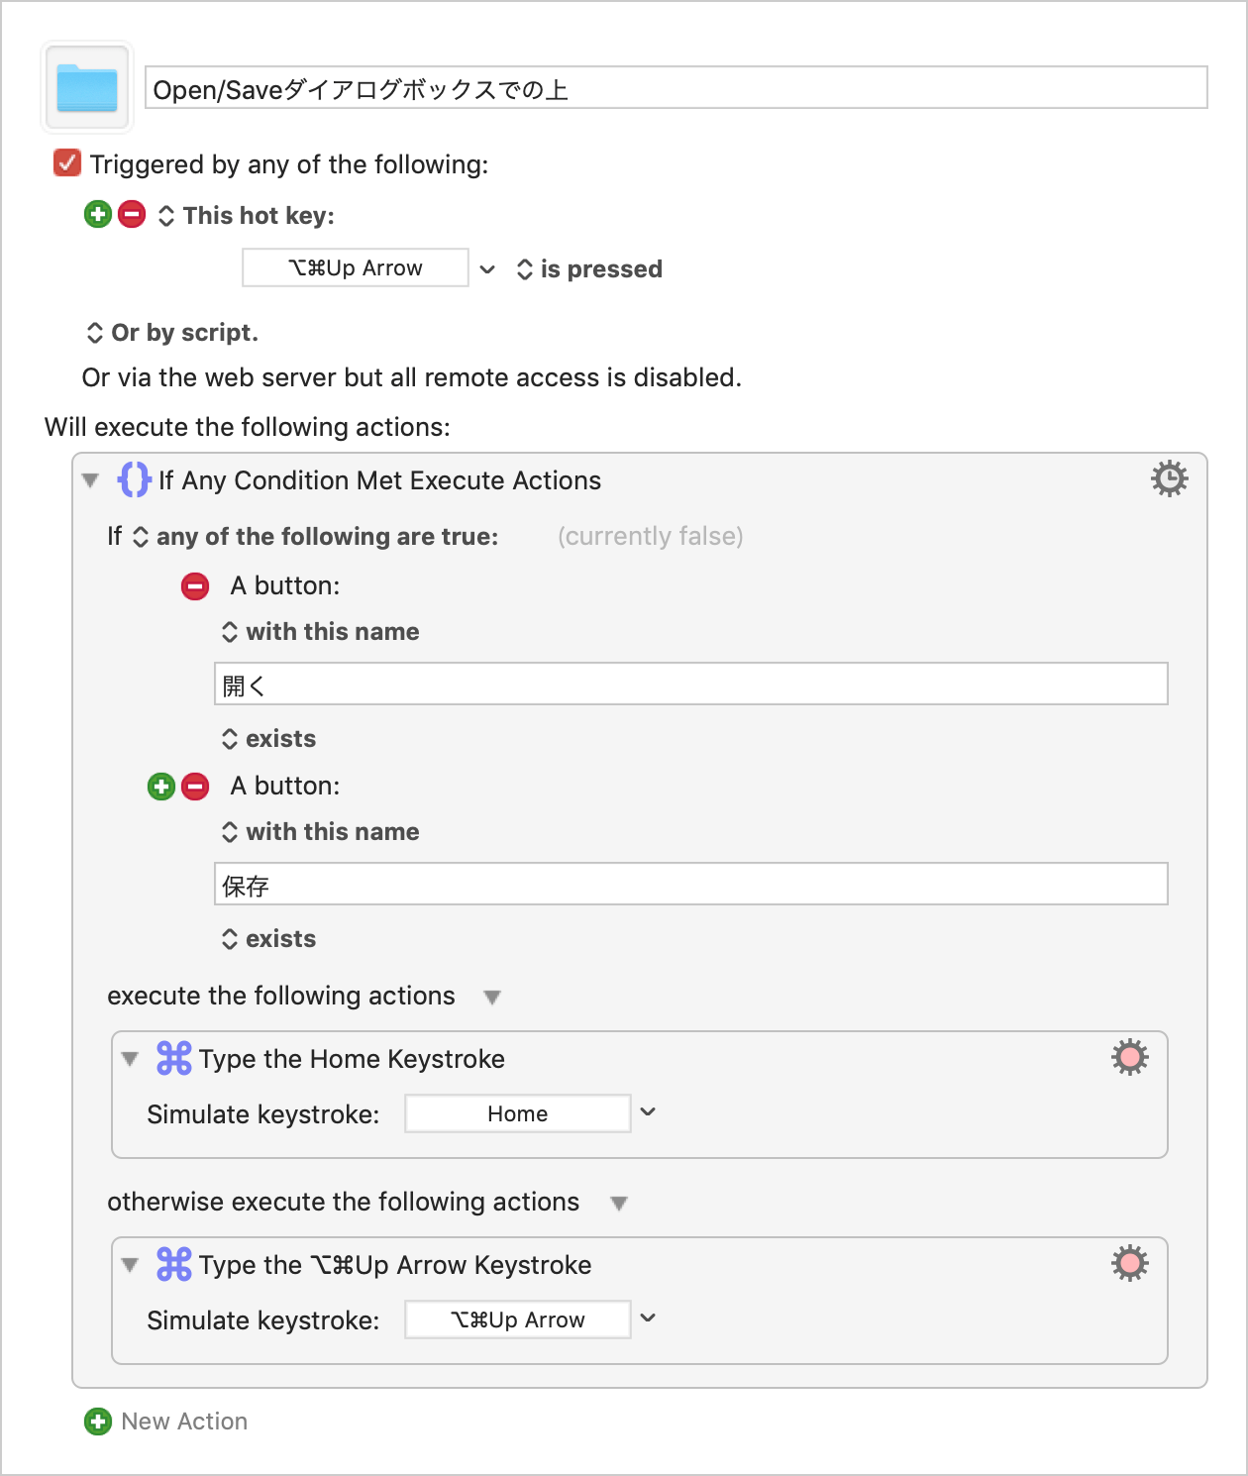Change 'any of the following are true' selector
Image resolution: width=1248 pixels, height=1476 pixels.
pos(316,537)
